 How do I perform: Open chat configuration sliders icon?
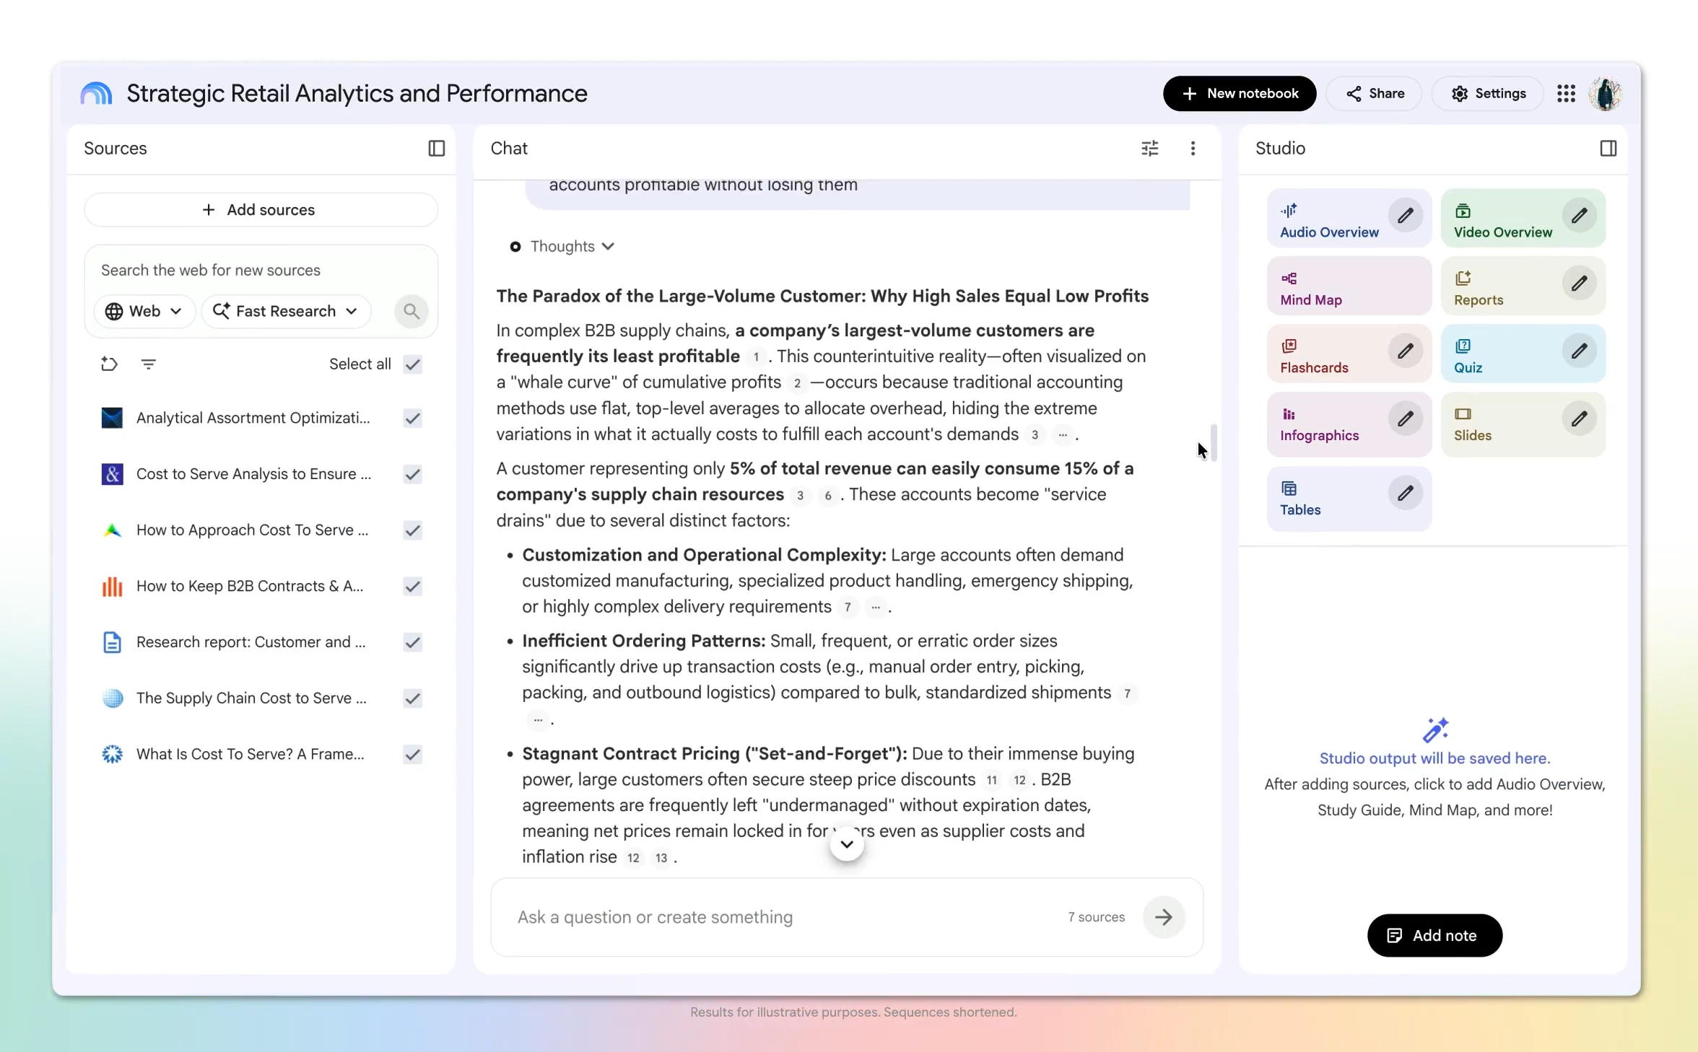[1149, 149]
